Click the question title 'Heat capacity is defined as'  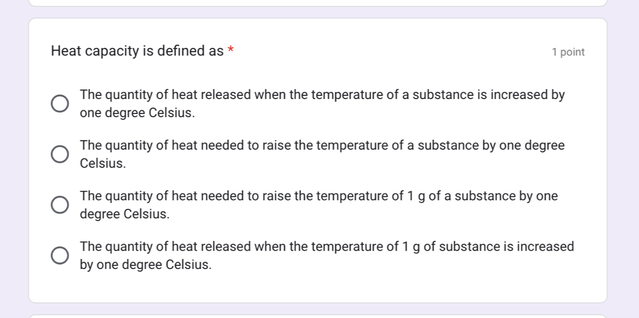(137, 50)
